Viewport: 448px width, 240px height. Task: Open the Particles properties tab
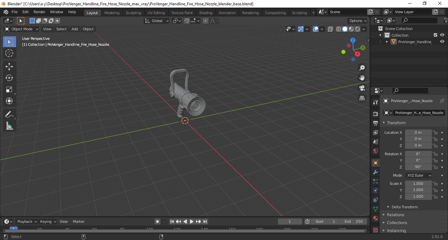click(x=375, y=181)
